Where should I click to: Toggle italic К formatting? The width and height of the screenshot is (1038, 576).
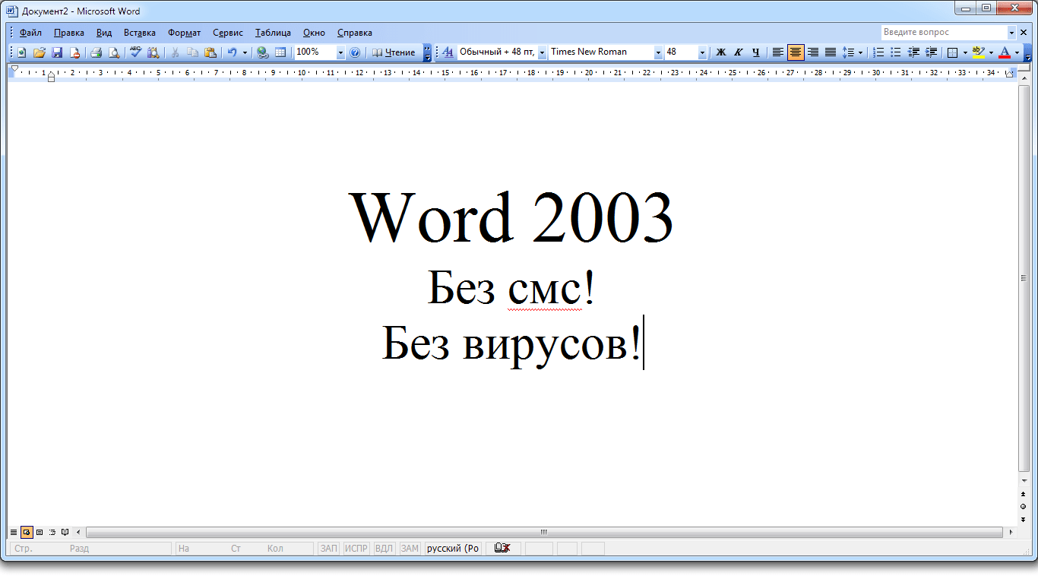pos(739,52)
